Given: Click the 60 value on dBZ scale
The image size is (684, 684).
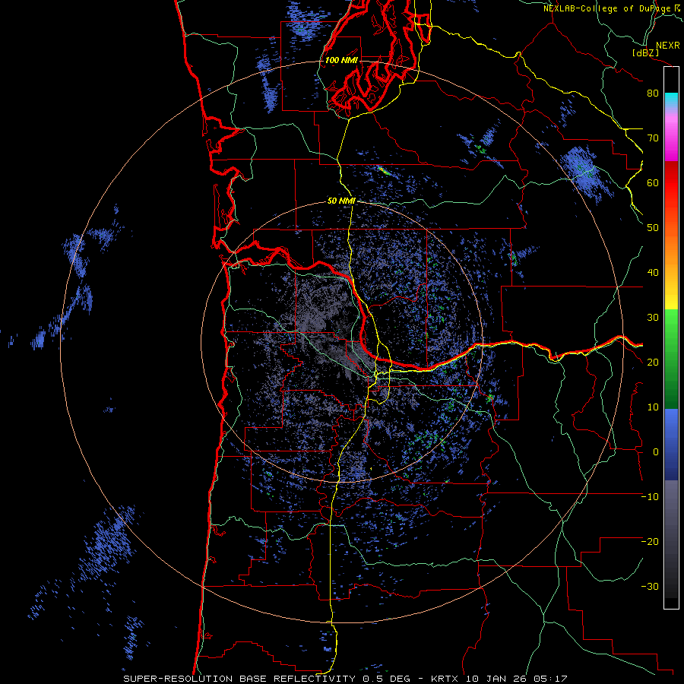Looking at the screenshot, I should [x=653, y=183].
